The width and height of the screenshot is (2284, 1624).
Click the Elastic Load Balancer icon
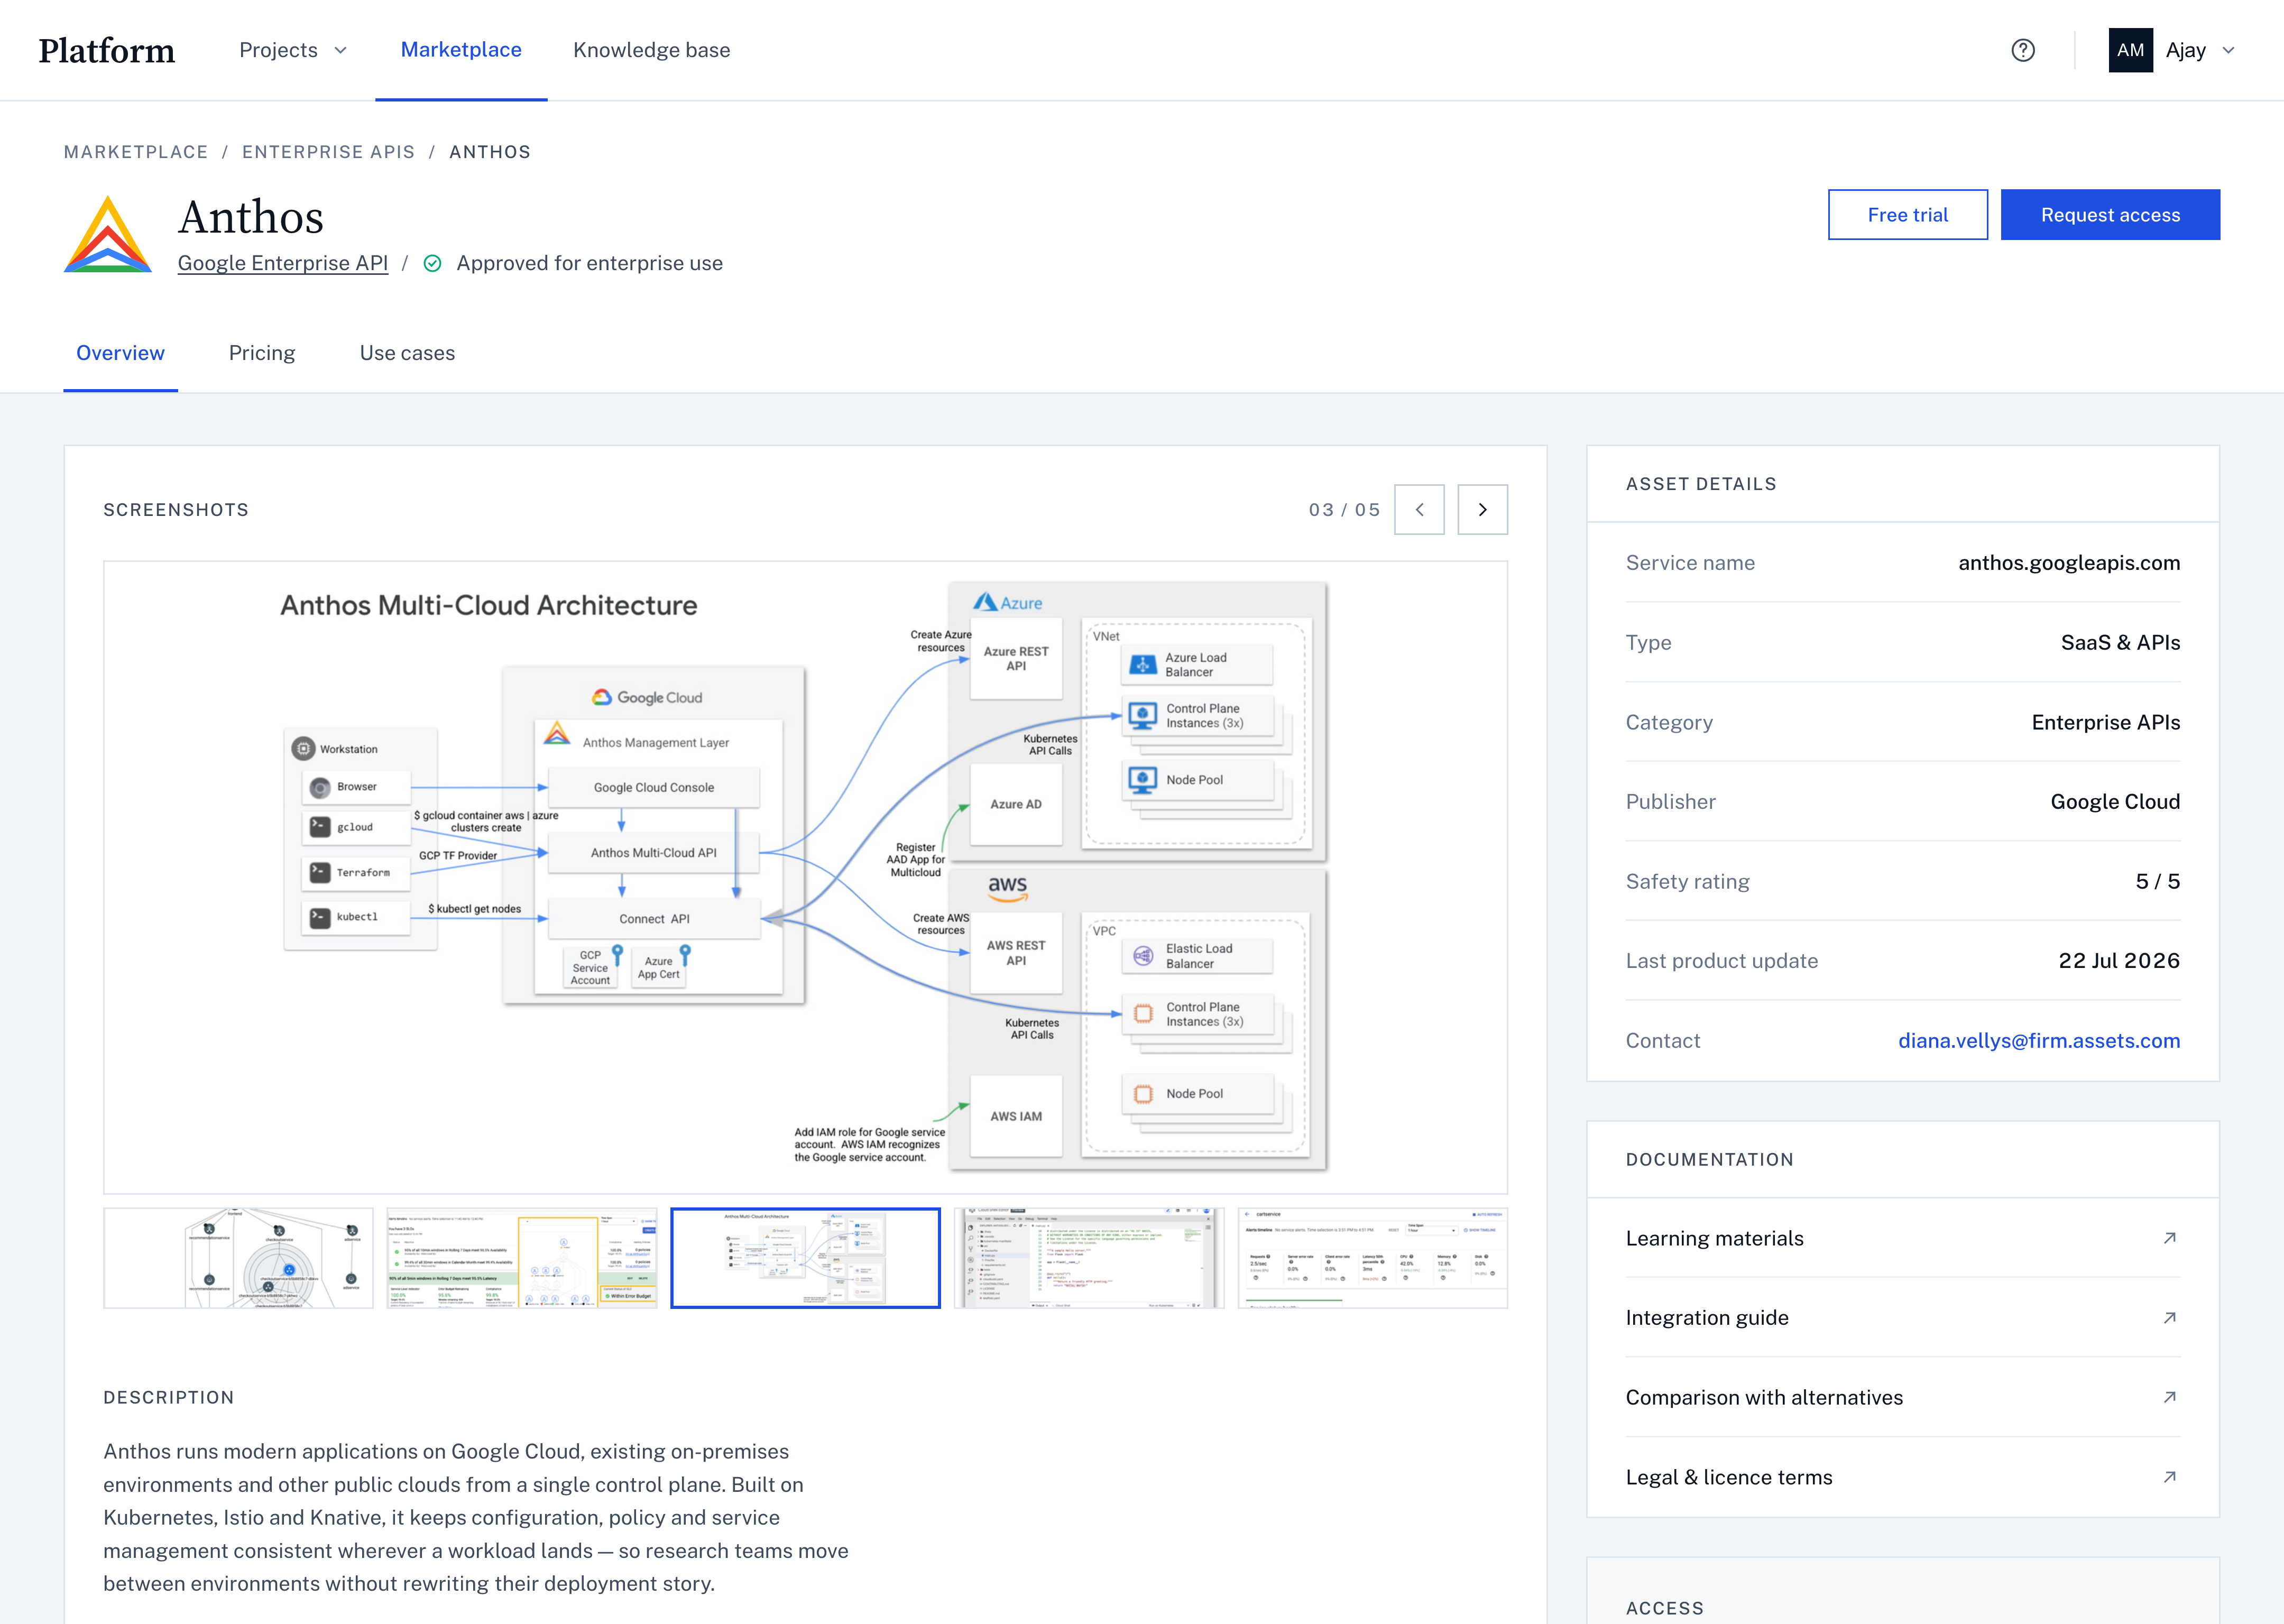click(1142, 956)
